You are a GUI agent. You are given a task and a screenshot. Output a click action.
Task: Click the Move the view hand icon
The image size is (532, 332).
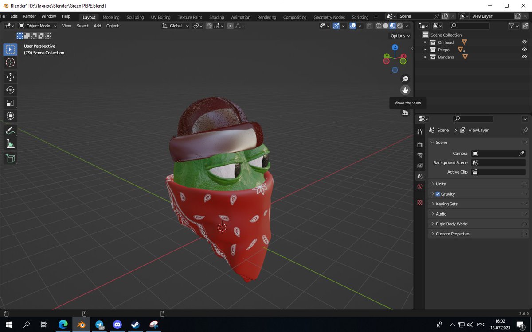click(405, 90)
